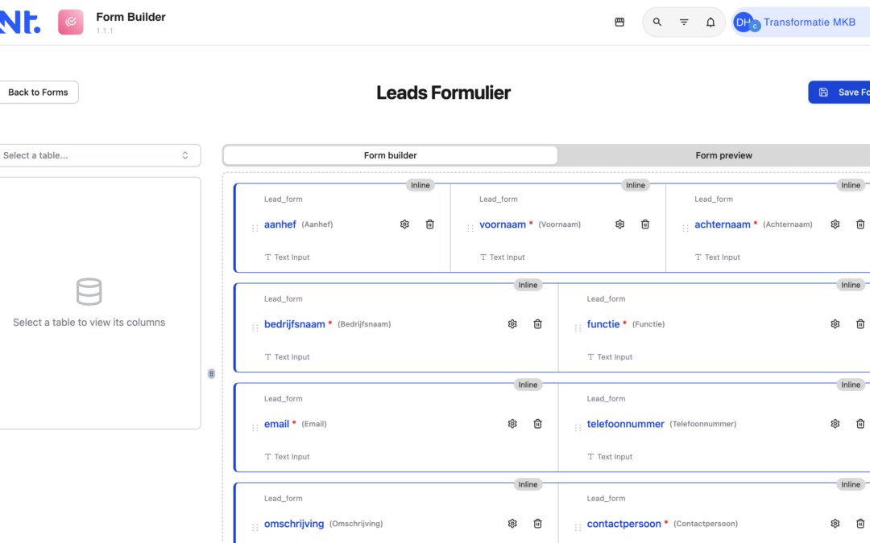Open settings gear for contactpersoon field
Viewport: 870px width, 543px height.
tap(835, 524)
